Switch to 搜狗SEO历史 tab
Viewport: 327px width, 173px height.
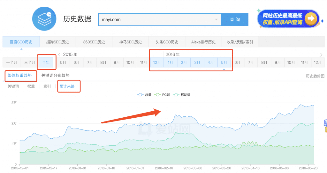pos(57,42)
